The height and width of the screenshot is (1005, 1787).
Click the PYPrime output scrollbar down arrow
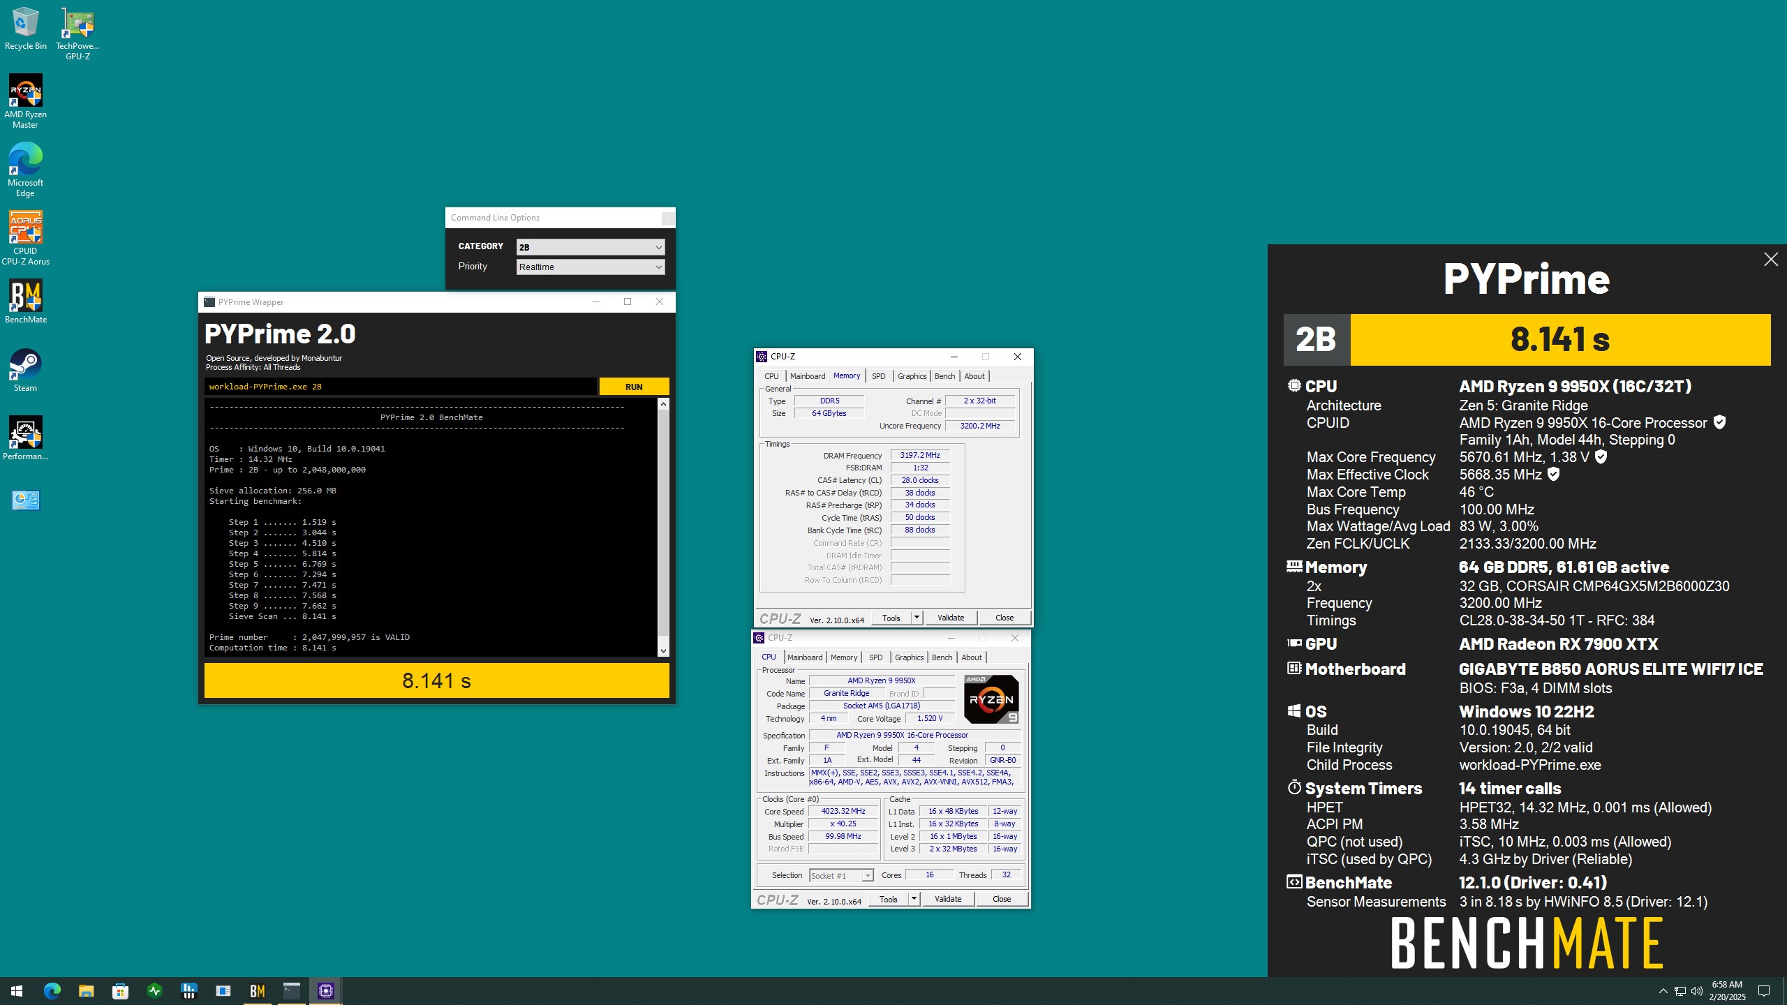663,650
